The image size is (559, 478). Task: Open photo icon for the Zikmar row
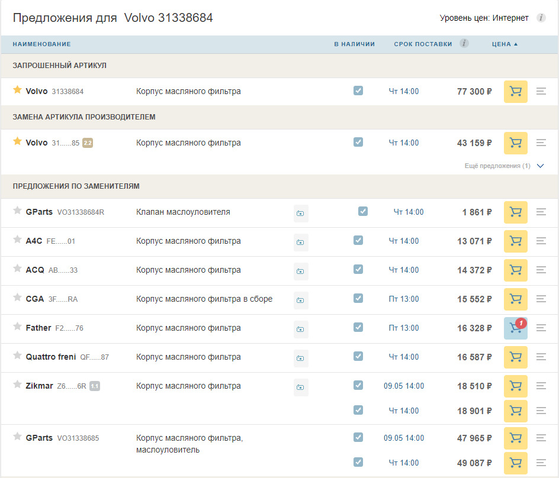tap(301, 387)
